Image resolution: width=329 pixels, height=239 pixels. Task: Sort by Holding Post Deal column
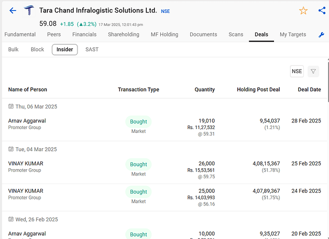point(258,89)
